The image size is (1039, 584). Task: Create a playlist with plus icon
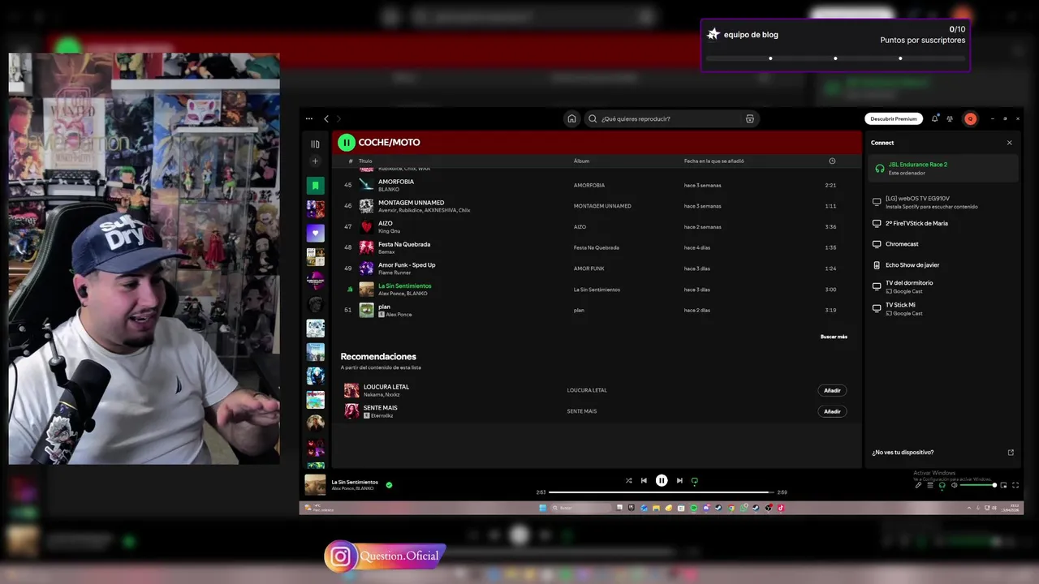[315, 161]
